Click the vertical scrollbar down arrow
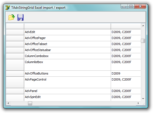 pyautogui.click(x=143, y=99)
